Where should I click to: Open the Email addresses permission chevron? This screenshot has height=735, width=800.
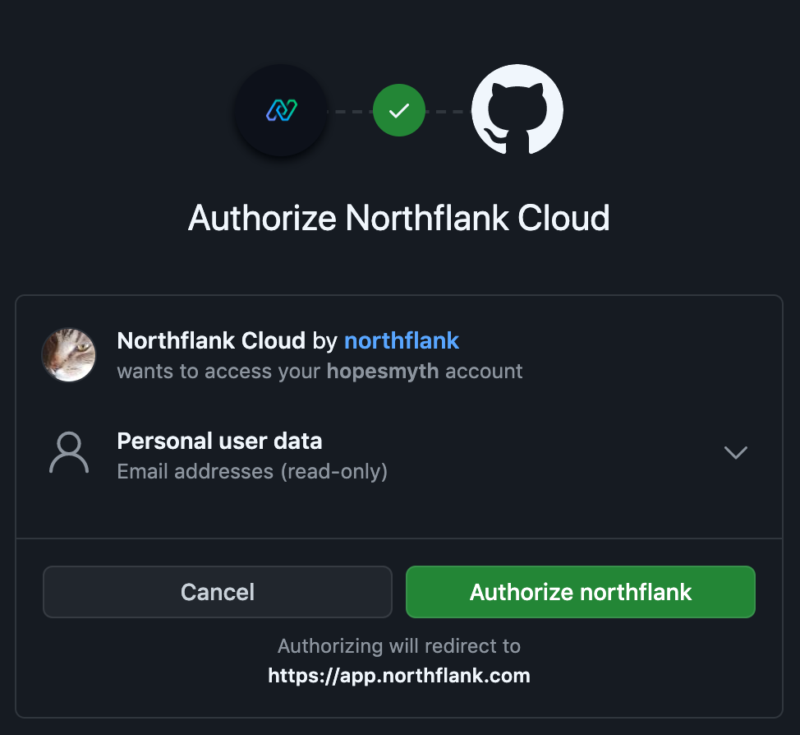[x=735, y=452]
